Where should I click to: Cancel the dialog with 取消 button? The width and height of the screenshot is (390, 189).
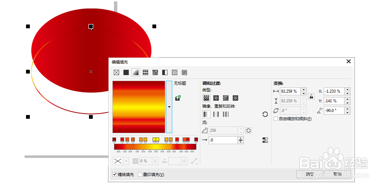(337, 174)
